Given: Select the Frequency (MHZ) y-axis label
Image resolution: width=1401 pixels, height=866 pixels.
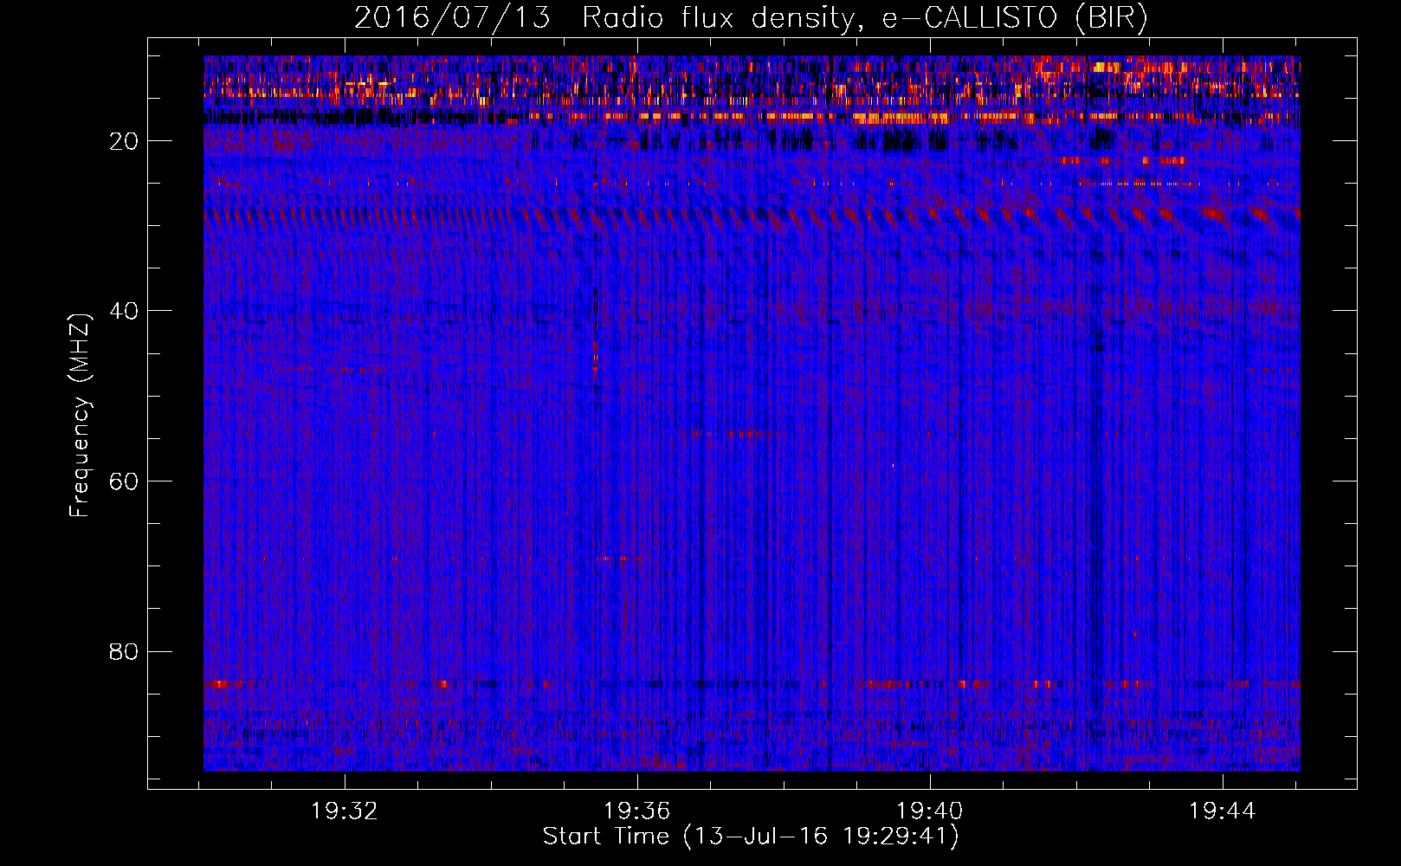Looking at the screenshot, I should tap(80, 414).
